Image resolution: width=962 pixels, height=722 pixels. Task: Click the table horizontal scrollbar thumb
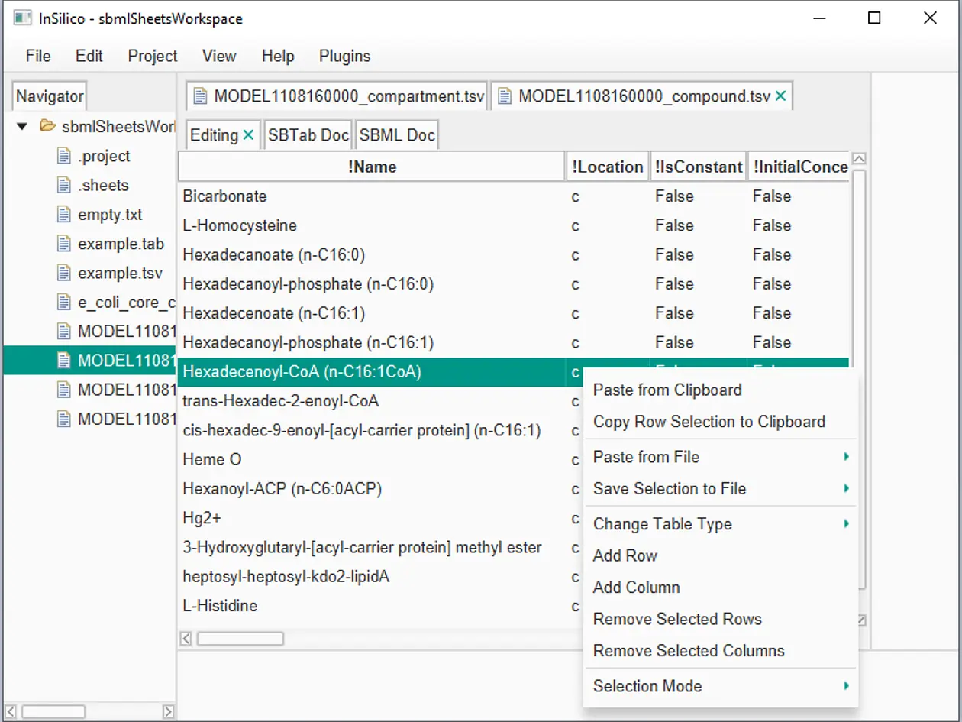point(240,638)
